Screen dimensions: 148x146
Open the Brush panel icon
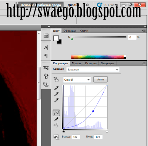(x=46, y=76)
